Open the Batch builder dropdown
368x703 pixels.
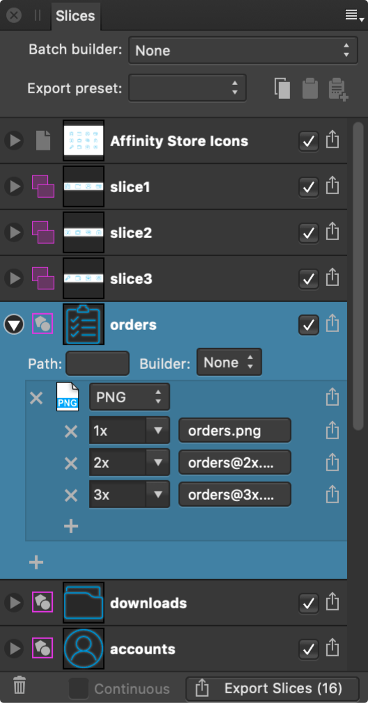click(243, 51)
